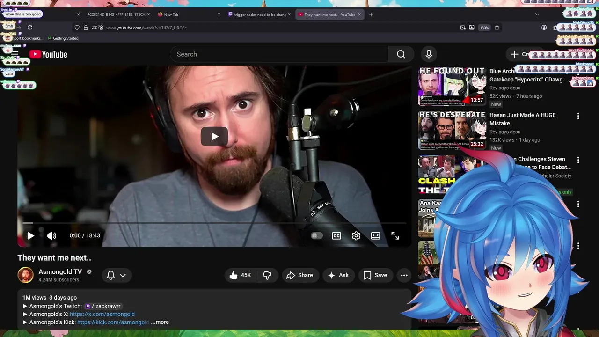
Task: Click the Ask button
Action: [x=338, y=275]
